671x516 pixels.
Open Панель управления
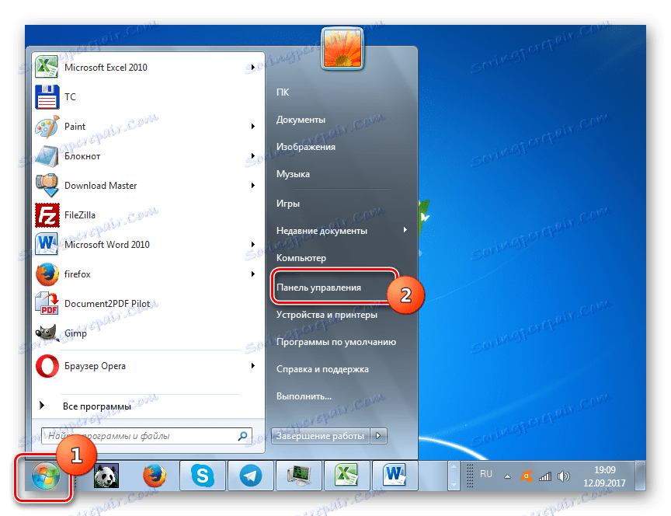coord(319,288)
